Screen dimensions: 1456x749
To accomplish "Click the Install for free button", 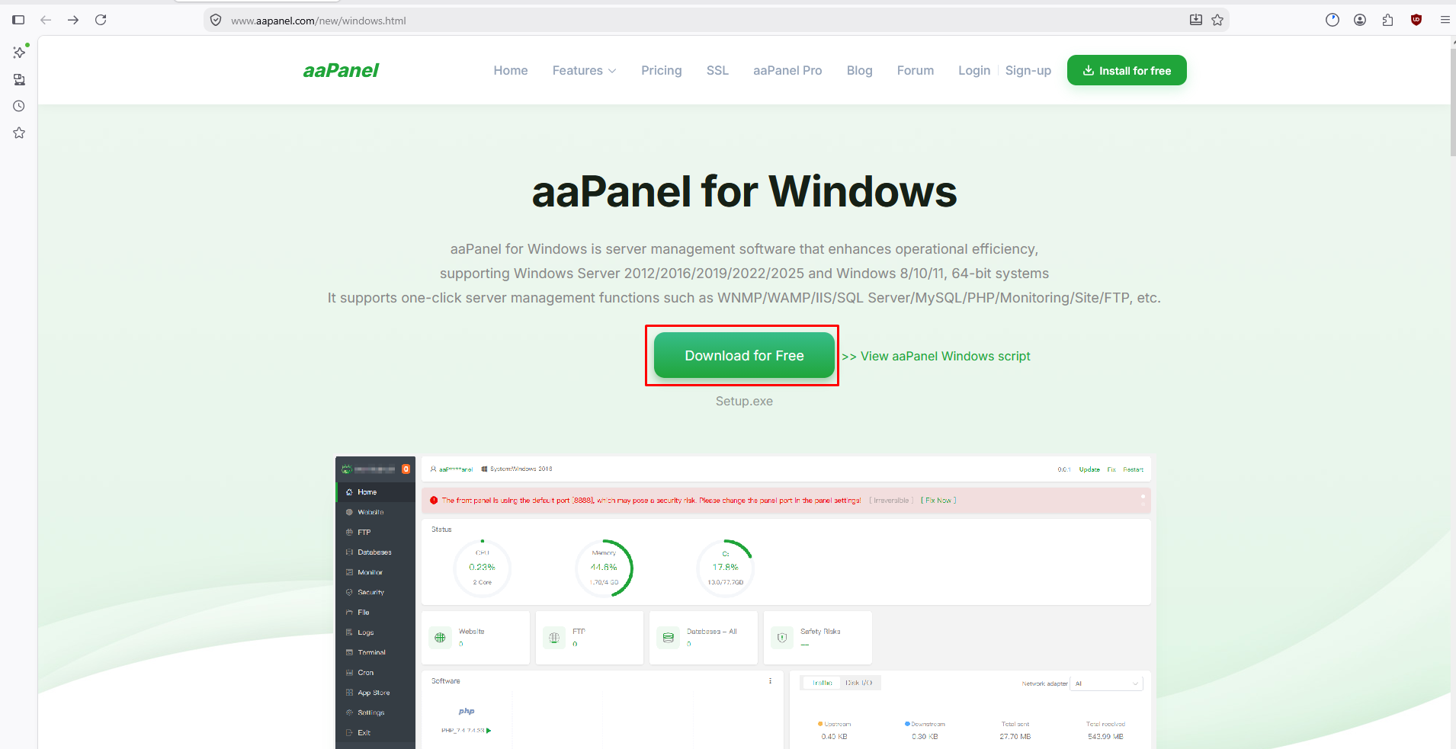I will point(1127,70).
